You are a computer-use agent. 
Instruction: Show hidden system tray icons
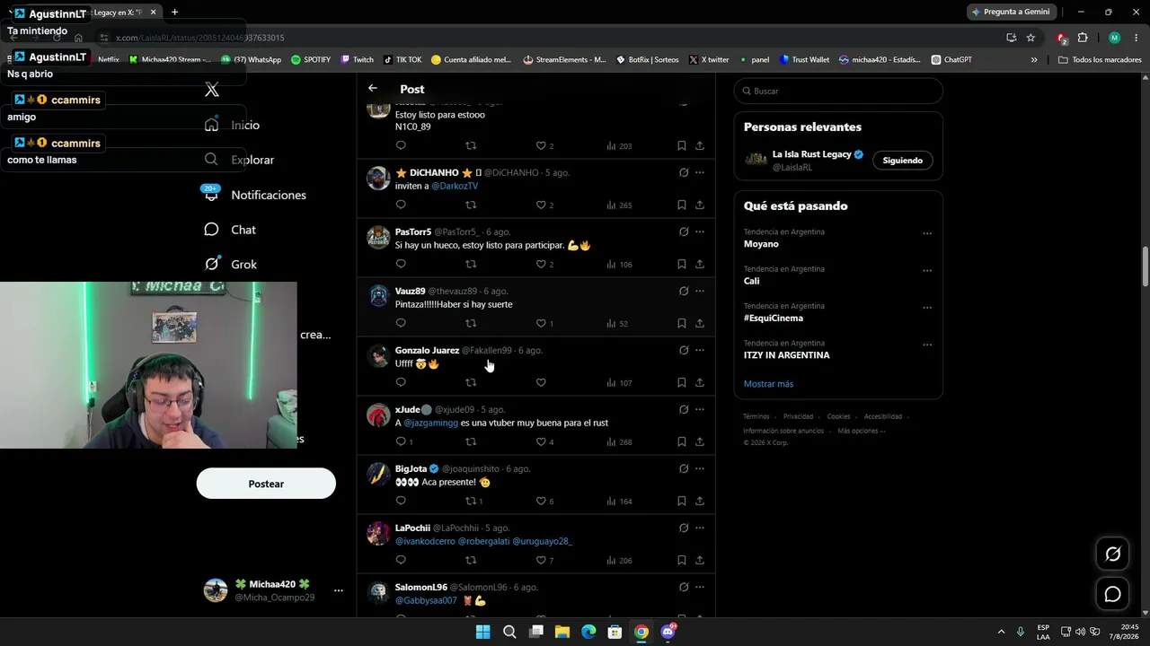tap(1001, 632)
